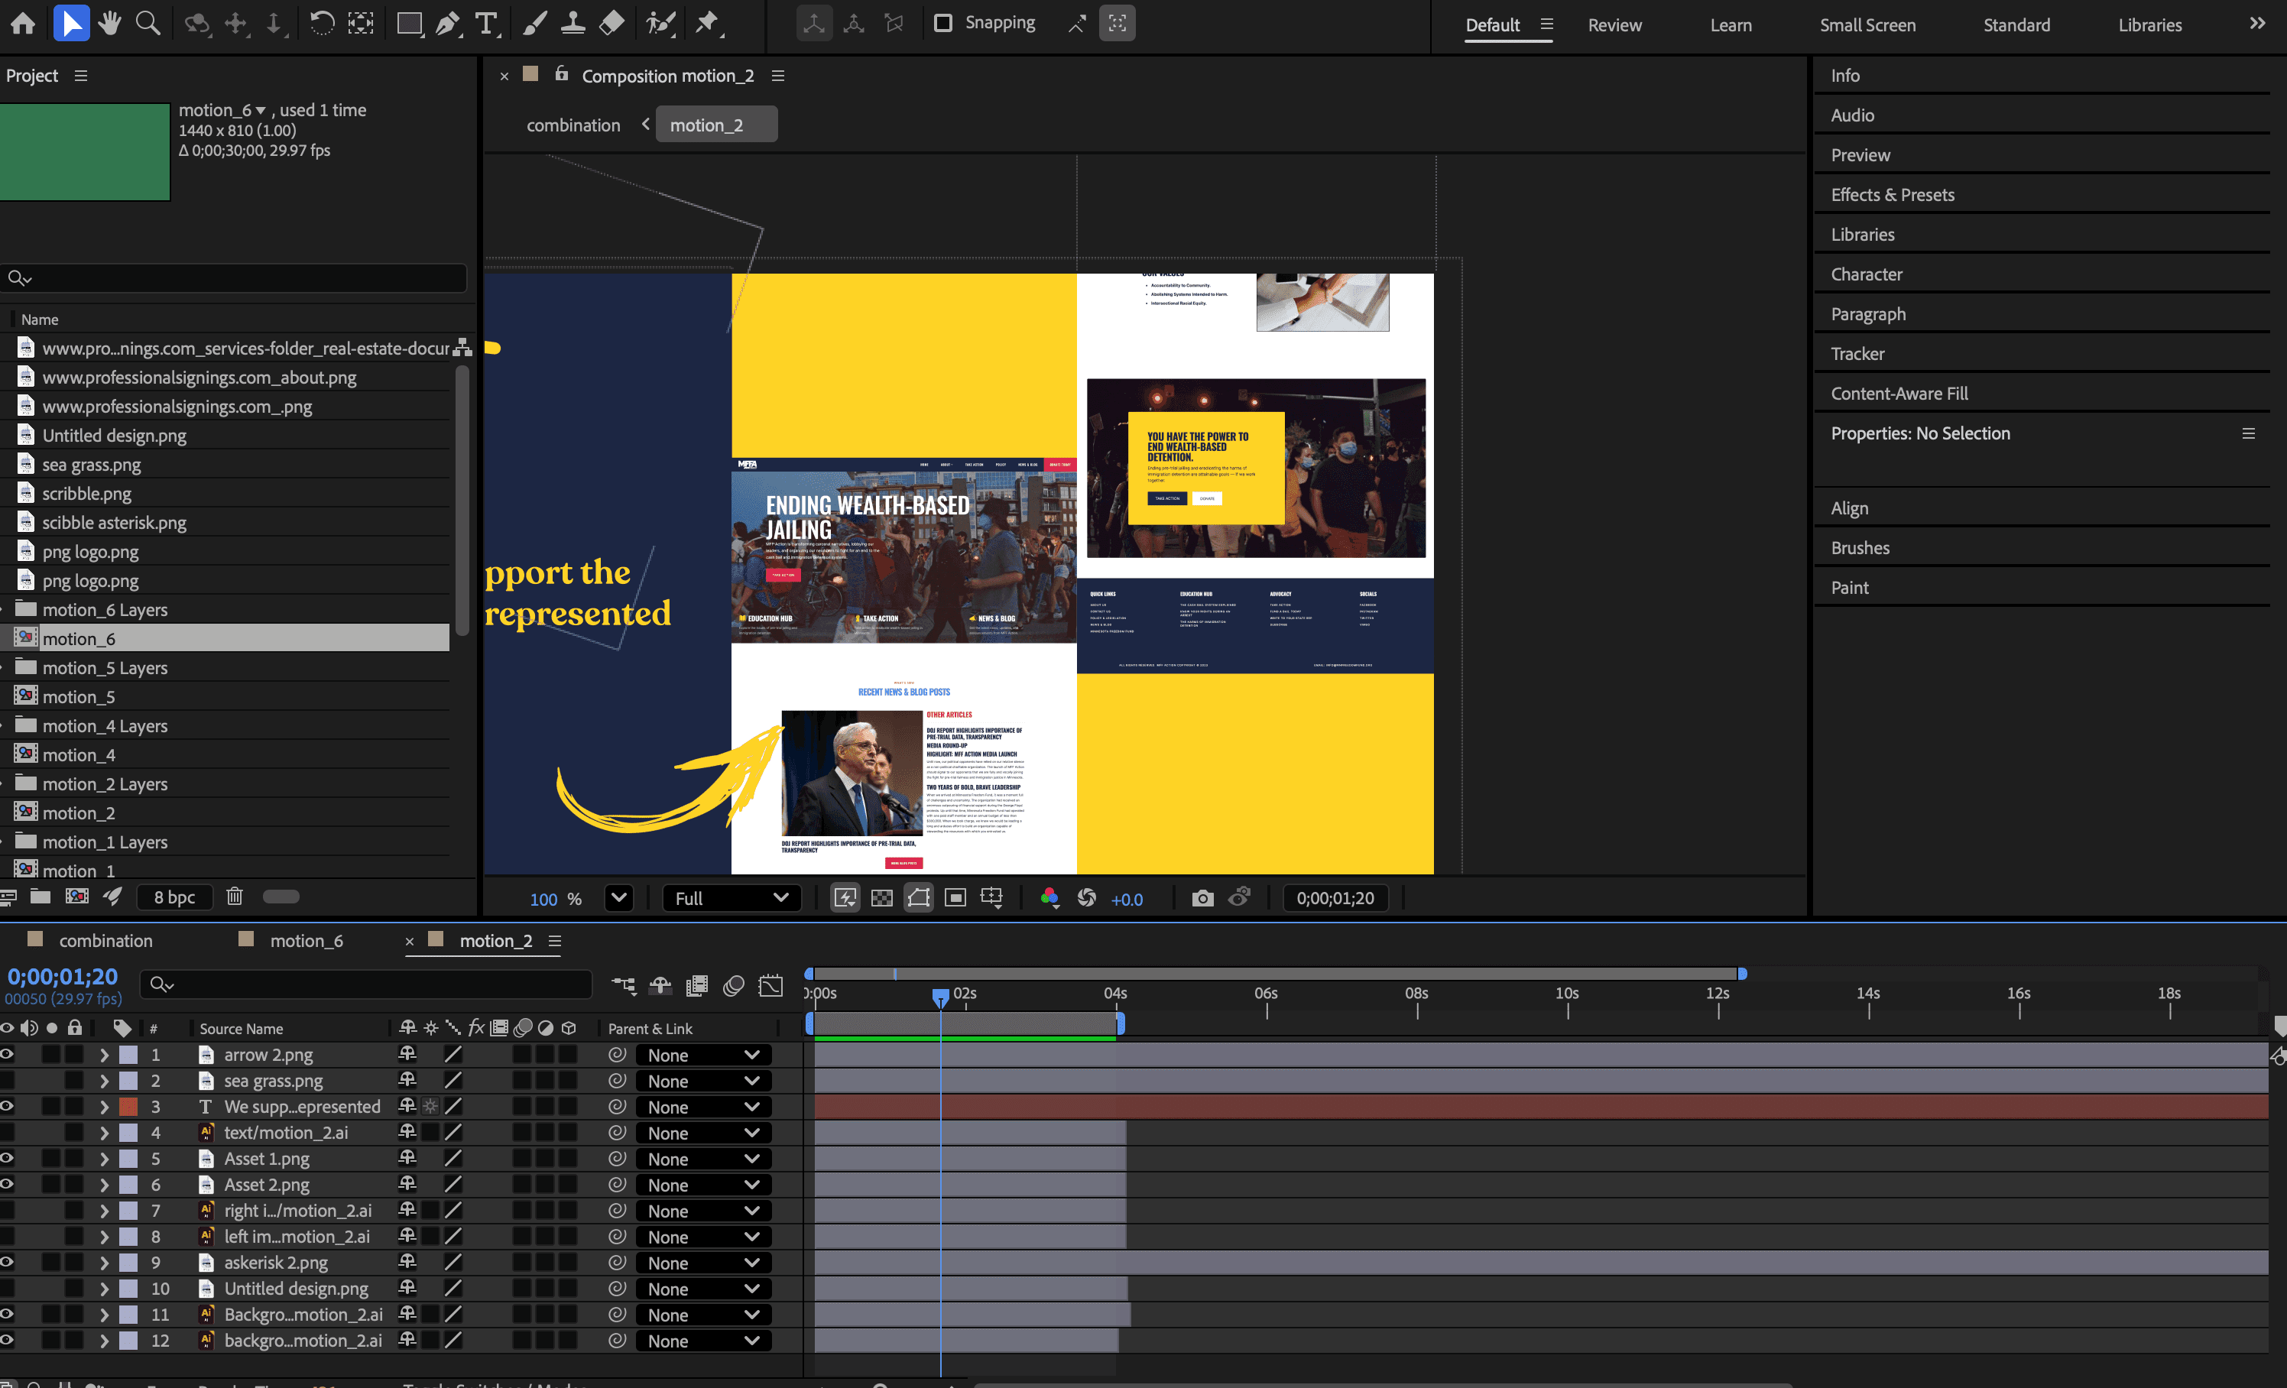Open the Full resolution dropdown

(732, 898)
